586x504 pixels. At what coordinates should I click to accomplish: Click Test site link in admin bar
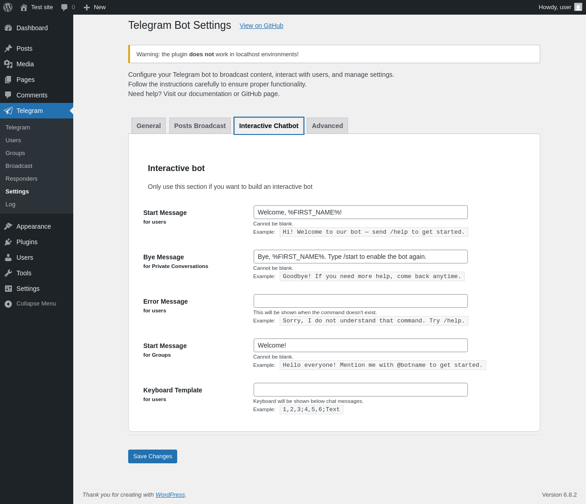[42, 7]
